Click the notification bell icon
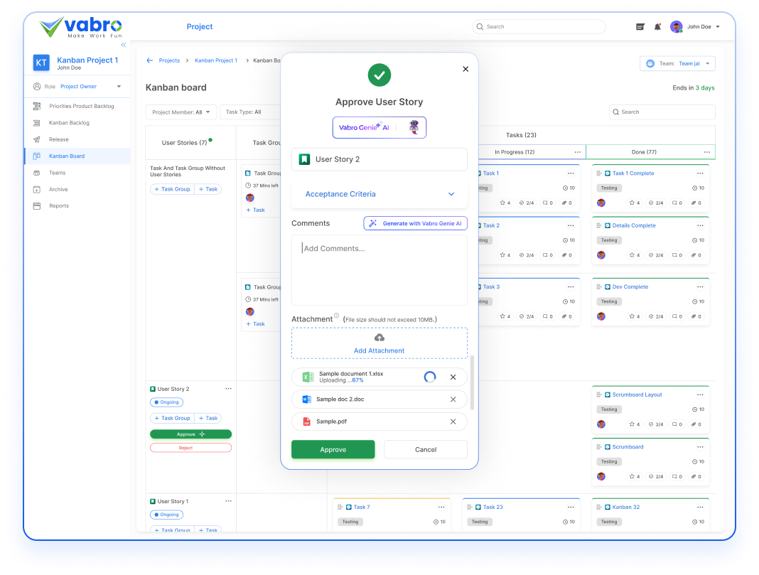Image resolution: width=759 pixels, height=575 pixels. click(657, 27)
